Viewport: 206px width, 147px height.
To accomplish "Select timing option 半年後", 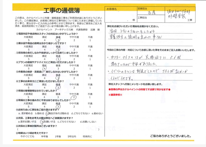I will click(45, 136).
